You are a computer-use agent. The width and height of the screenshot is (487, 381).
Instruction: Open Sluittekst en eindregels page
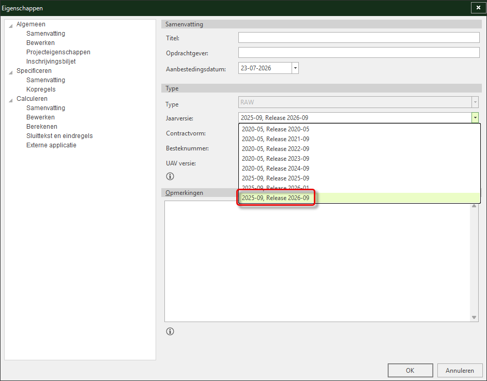pyautogui.click(x=59, y=136)
